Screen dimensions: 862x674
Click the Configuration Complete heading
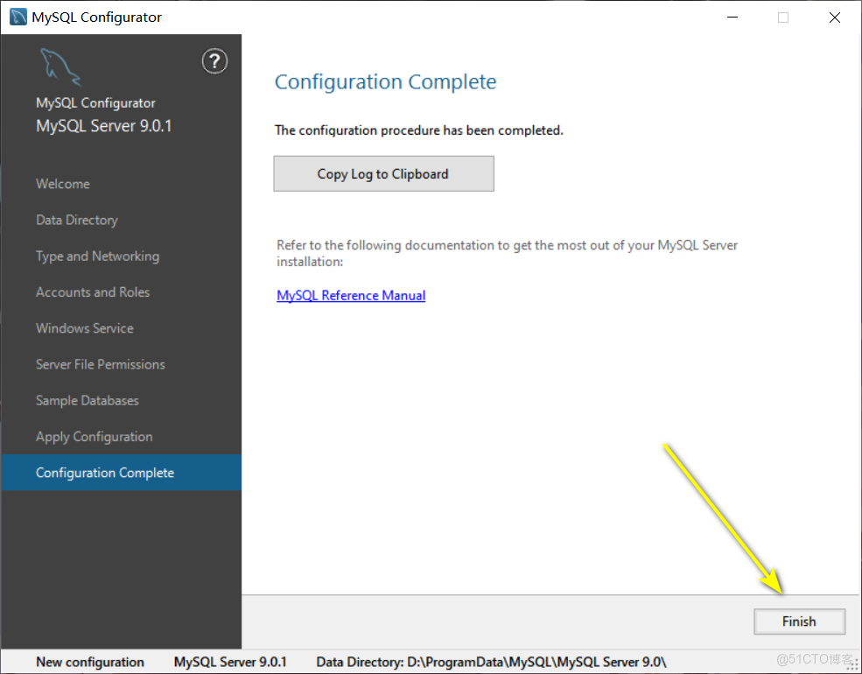click(x=385, y=81)
